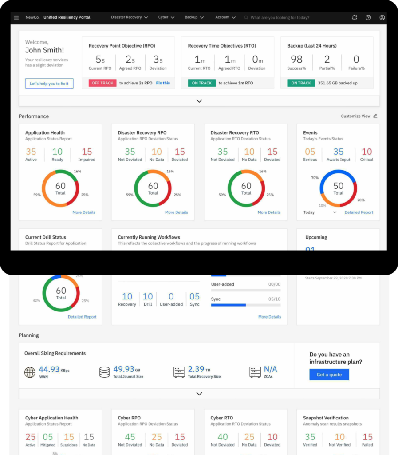Expand the Backup menu
Screen dimensions: 398x455
point(194,17)
